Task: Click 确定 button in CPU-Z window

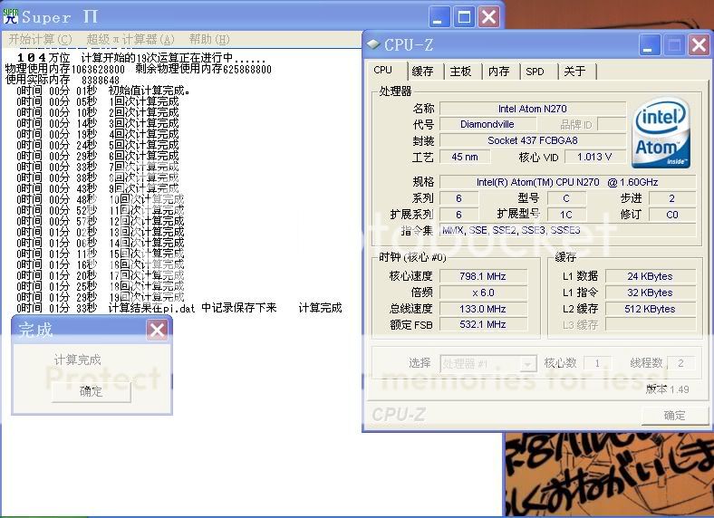Action: (x=674, y=415)
